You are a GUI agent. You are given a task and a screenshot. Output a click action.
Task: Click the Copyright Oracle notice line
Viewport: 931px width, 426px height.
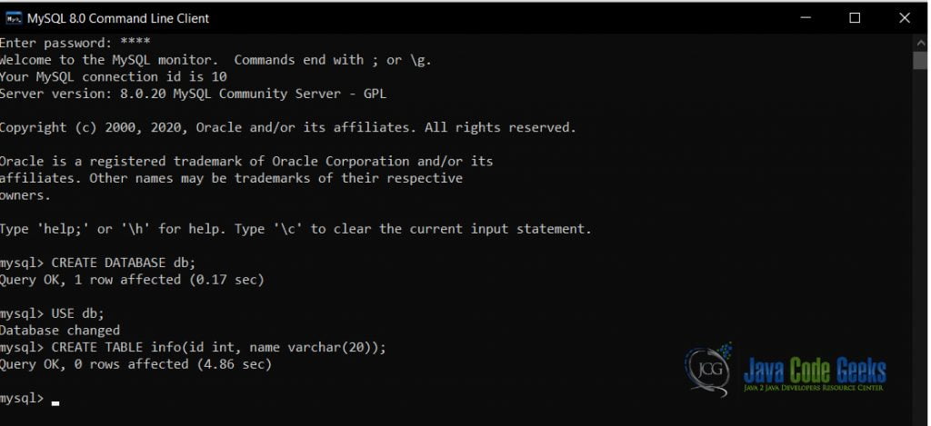pos(288,127)
